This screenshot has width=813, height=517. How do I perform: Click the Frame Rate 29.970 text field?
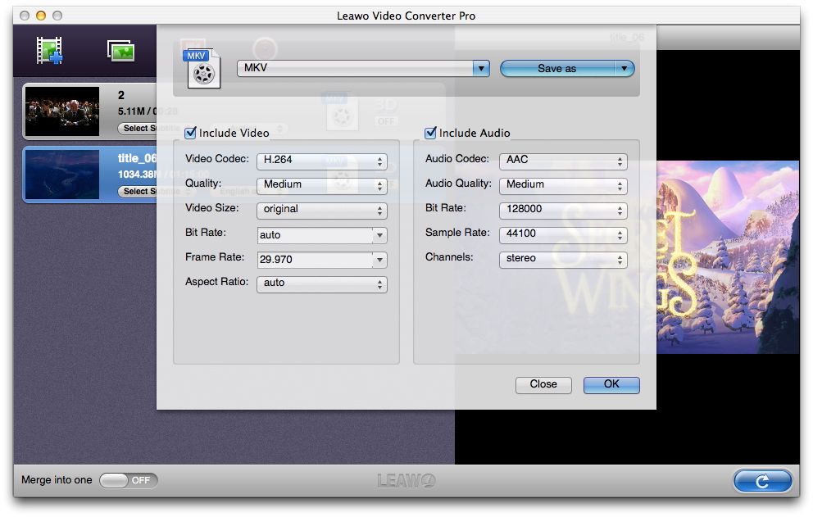[316, 260]
